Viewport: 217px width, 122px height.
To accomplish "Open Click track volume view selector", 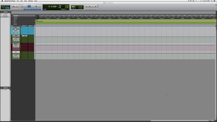I will point(16,39).
